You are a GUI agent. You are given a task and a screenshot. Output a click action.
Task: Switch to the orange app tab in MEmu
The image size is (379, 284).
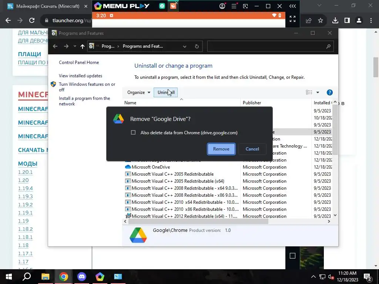[x=173, y=6]
